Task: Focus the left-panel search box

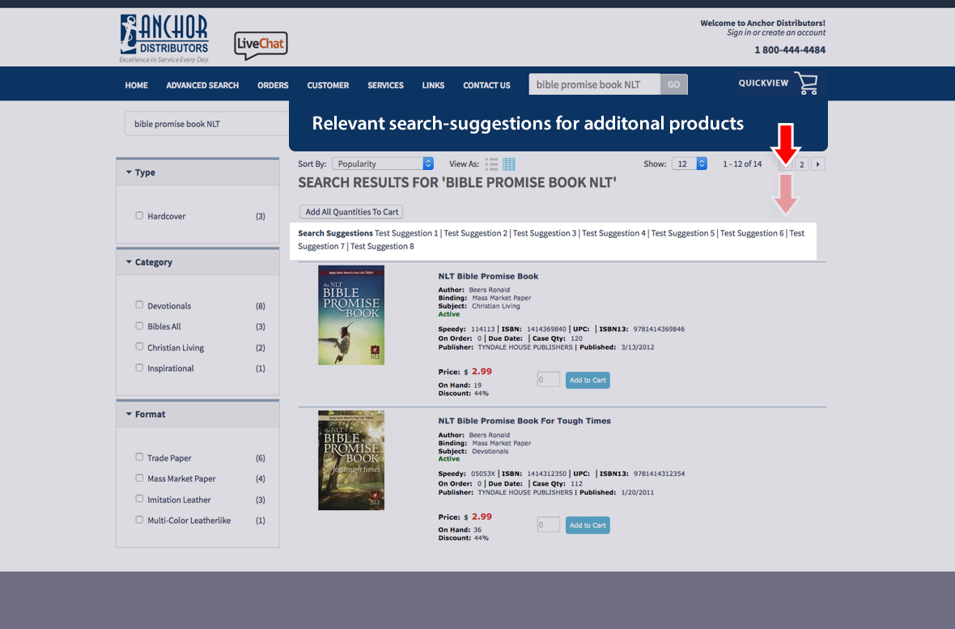Action: 206,124
